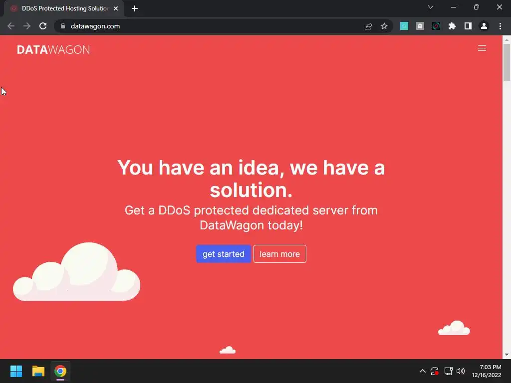Go forward to next page
Image resolution: width=511 pixels, height=383 pixels.
27,26
